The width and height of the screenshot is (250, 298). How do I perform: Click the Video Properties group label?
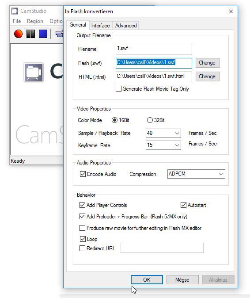[94, 109]
